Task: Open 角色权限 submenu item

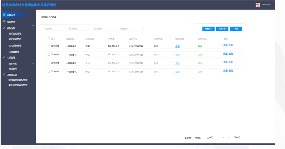Action: click(x=13, y=69)
